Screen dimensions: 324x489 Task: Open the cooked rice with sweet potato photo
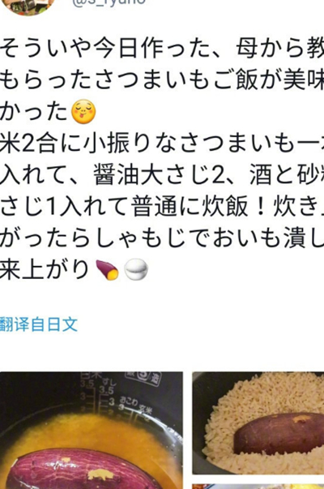258,423
